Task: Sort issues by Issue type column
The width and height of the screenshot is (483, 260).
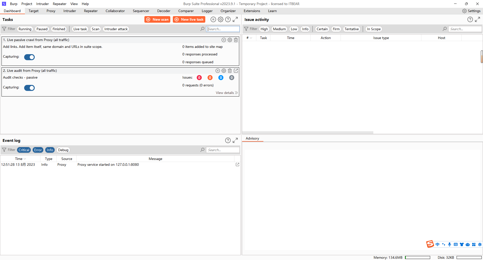Action: pyautogui.click(x=381, y=38)
